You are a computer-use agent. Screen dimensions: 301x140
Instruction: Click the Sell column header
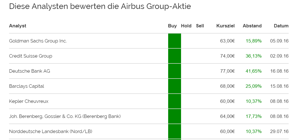click(x=200, y=26)
